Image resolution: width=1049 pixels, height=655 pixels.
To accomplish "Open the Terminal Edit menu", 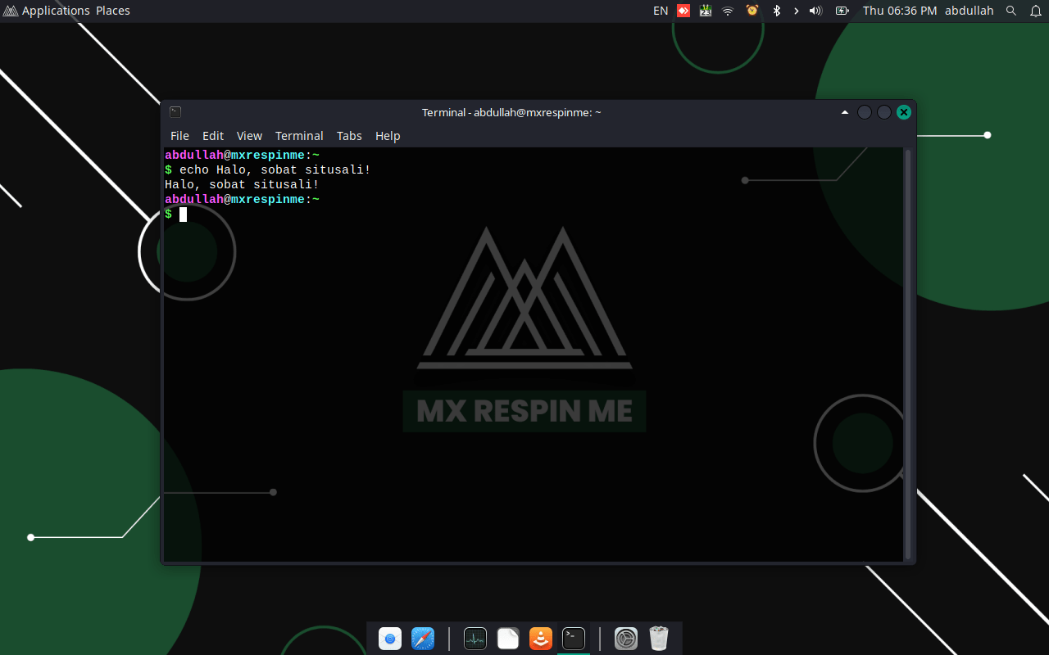I will click(x=213, y=136).
